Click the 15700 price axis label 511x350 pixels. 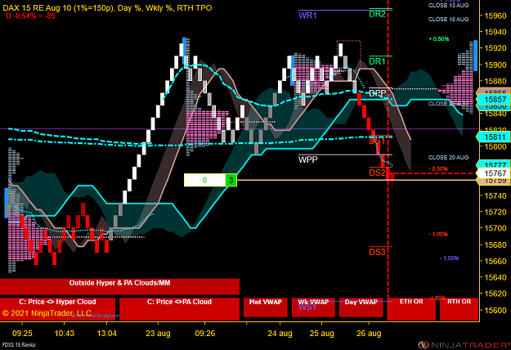coord(495,228)
